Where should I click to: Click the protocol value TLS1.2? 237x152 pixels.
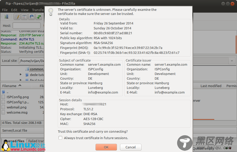pyautogui.click(x=88, y=109)
